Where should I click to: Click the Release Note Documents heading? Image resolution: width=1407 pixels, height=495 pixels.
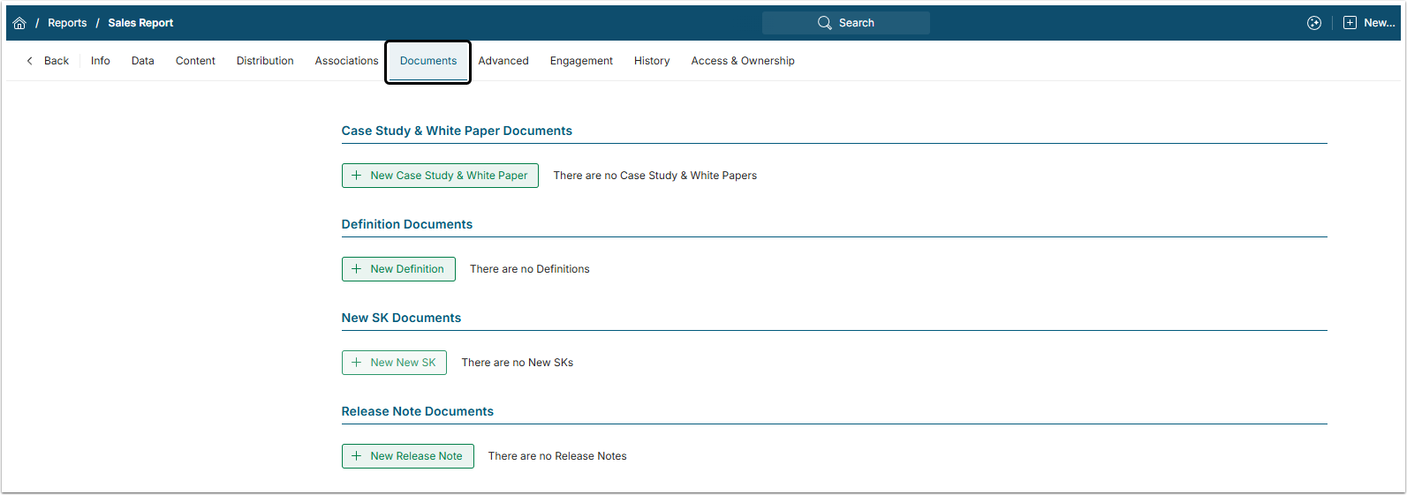pyautogui.click(x=418, y=411)
